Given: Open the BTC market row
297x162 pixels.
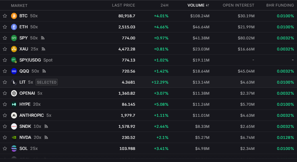Looking at the screenshot, I should click(x=148, y=16).
